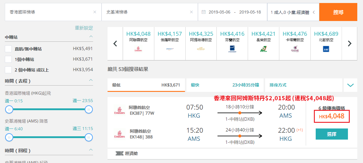Click the HK$3,954 two-stop price
363x163 pixels.
tap(83, 70)
